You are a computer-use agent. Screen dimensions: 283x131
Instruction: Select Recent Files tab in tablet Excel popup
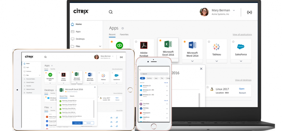[64, 96]
